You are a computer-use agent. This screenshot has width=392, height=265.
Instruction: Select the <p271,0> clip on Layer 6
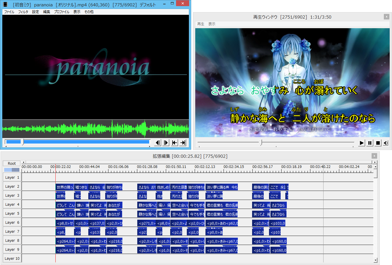(147, 223)
